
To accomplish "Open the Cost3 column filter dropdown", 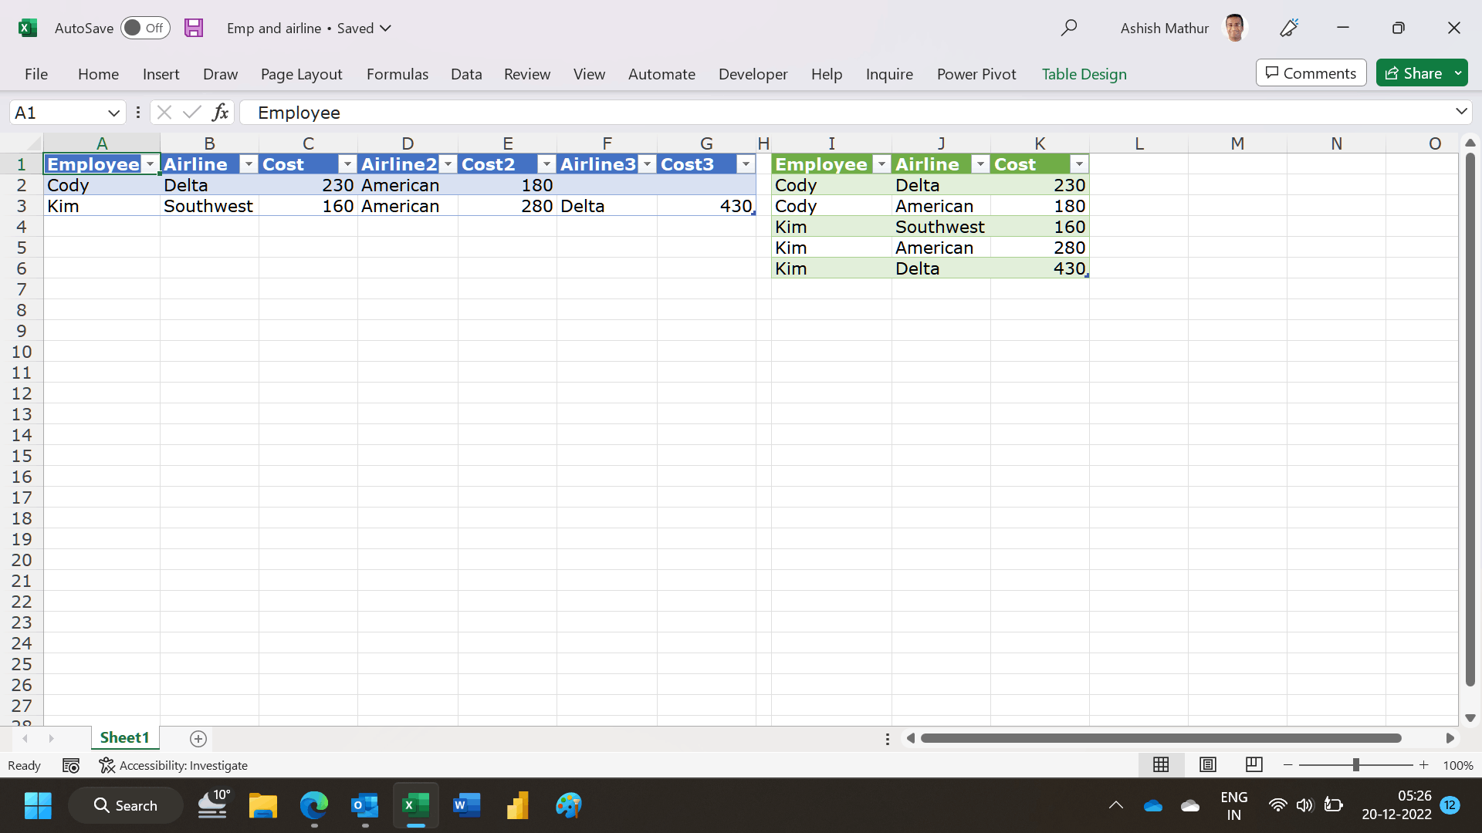I will (746, 164).
